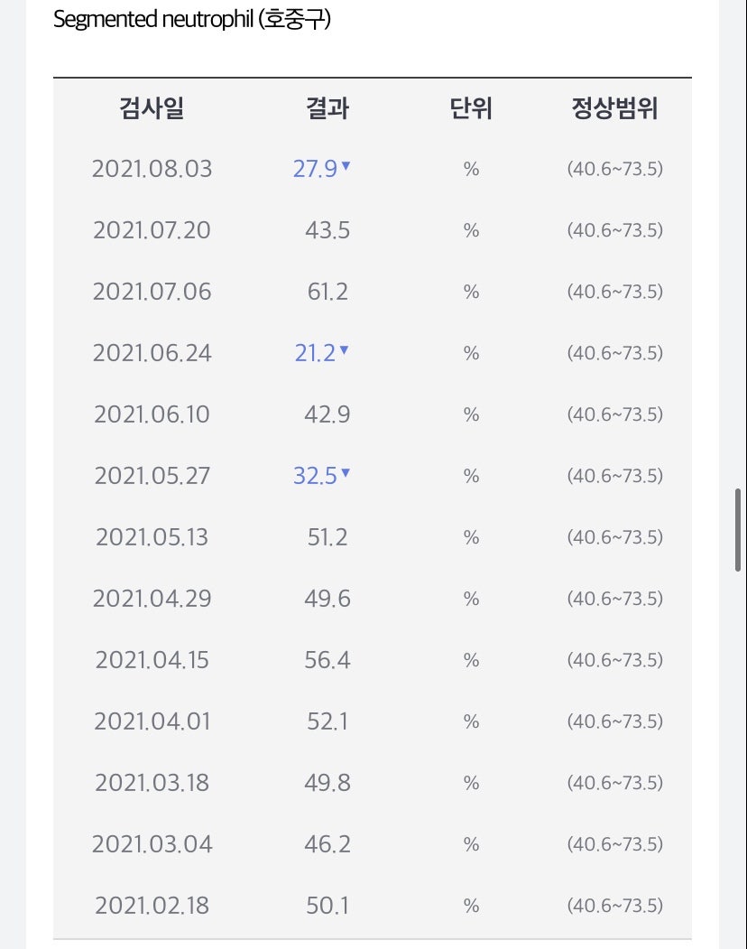Screen dimensions: 747x949
Task: Click the Segmented neutrophil (호중구) heading
Action: (x=192, y=19)
